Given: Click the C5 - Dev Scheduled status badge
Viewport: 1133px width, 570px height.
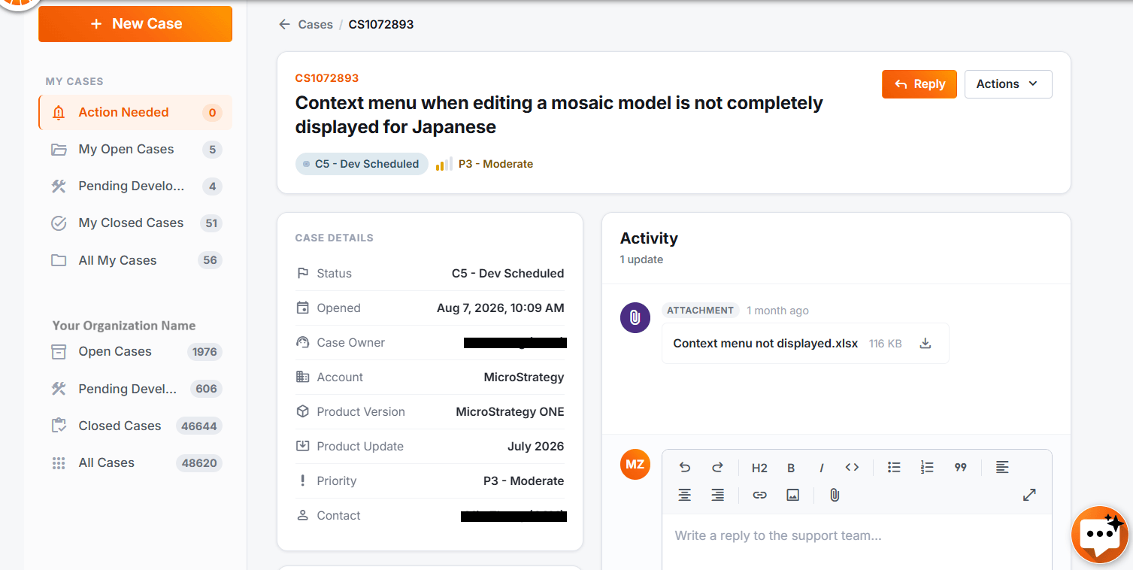Looking at the screenshot, I should (362, 164).
